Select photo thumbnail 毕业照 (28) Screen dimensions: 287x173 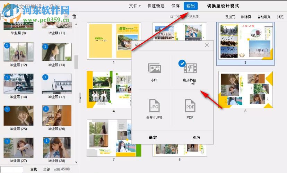pyautogui.click(x=57, y=148)
